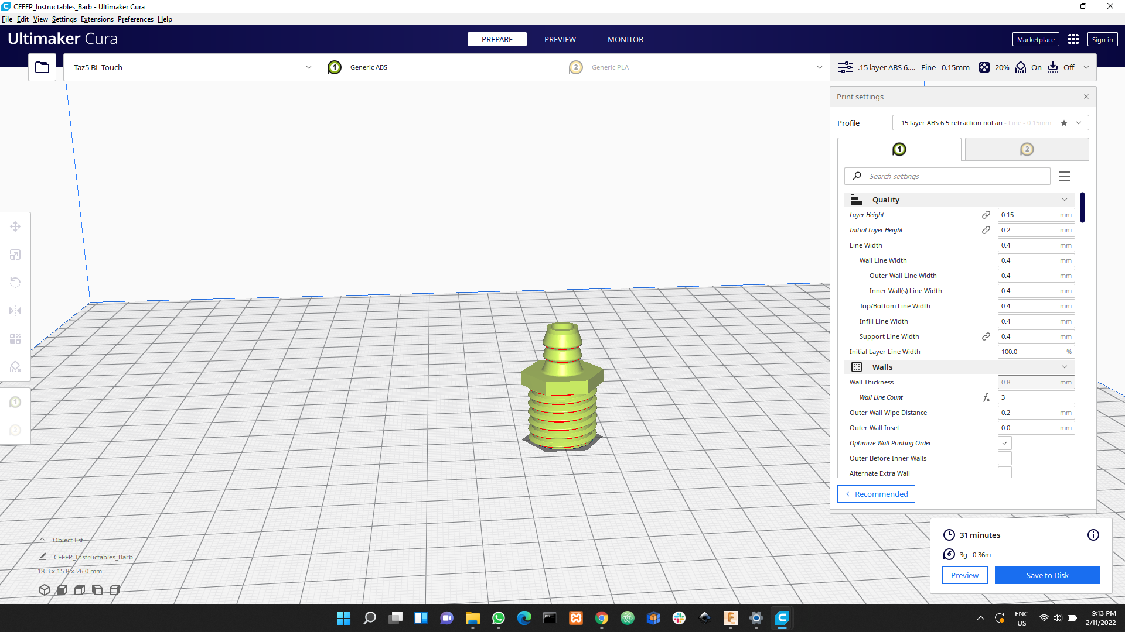The height and width of the screenshot is (632, 1125).
Task: Open the file import folder icon
Action: coord(42,67)
